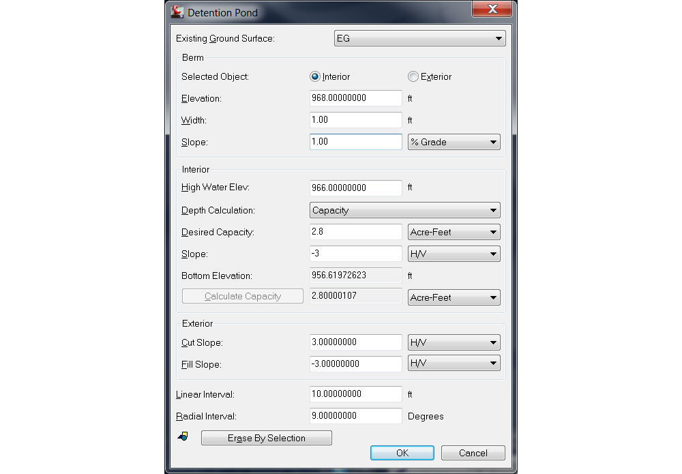The height and width of the screenshot is (474, 682).
Task: Click the Linear Interval input field
Action: (355, 394)
